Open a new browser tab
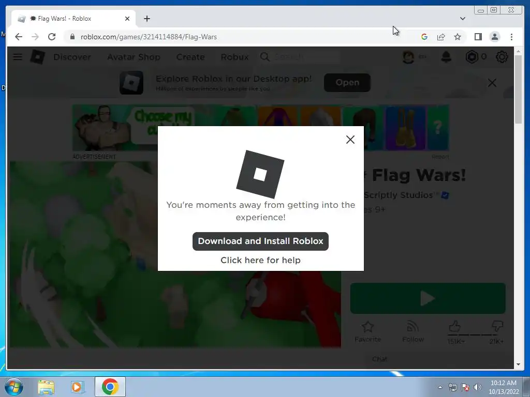530x397 pixels. point(146,19)
